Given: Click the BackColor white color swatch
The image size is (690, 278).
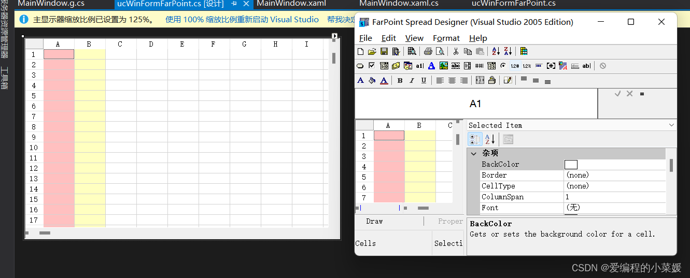Looking at the screenshot, I should click(x=571, y=165).
